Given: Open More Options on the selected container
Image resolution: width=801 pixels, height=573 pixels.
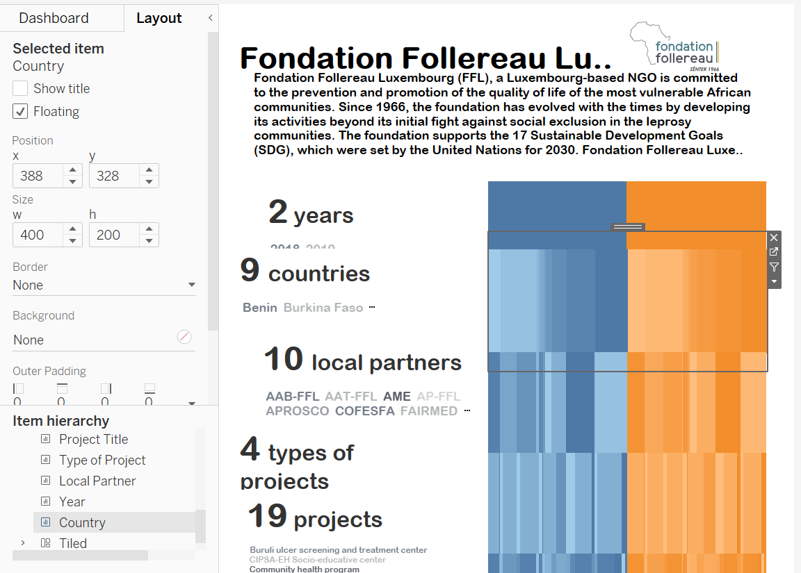Looking at the screenshot, I should coord(773,281).
